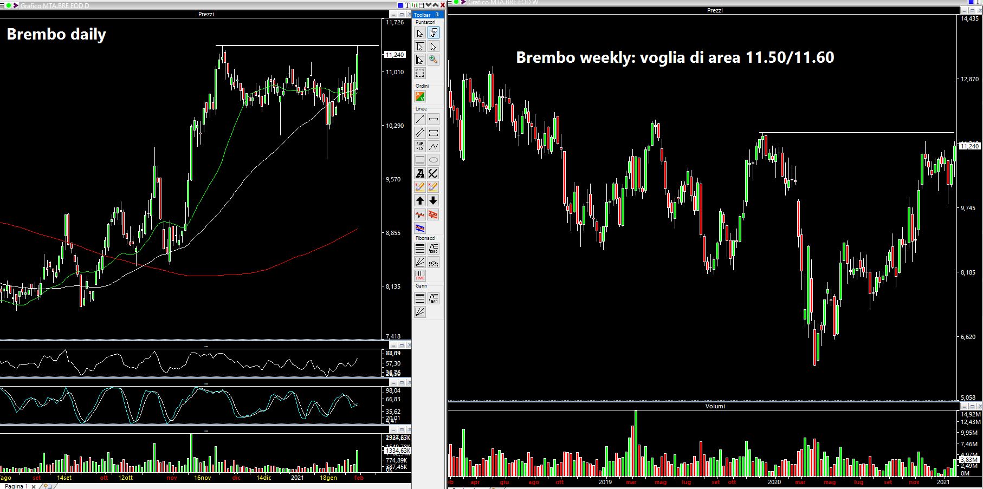Maximize the daily RSI oscillator panel
This screenshot has width=983, height=489.
pyautogui.click(x=402, y=345)
